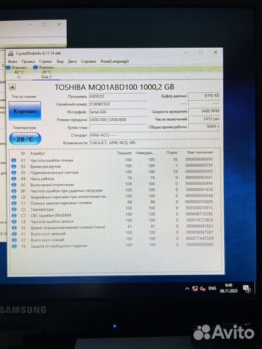Click the Интерфейс field Serial ATA
The image size is (262, 349).
118,112
